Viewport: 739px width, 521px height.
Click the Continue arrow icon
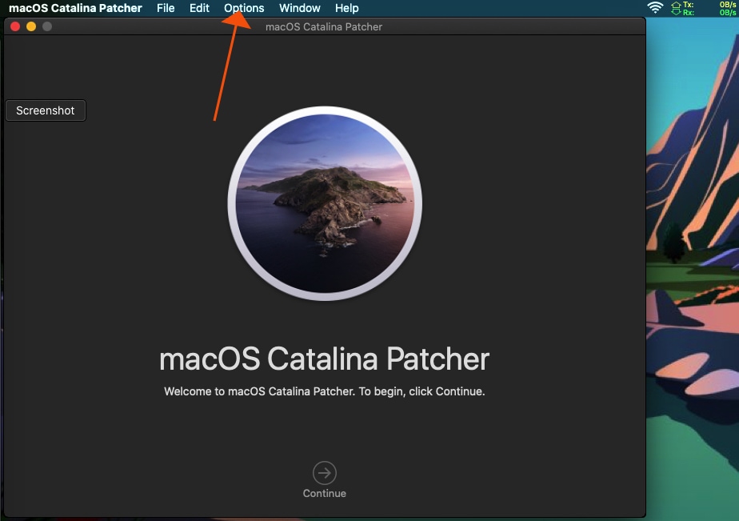(x=324, y=472)
